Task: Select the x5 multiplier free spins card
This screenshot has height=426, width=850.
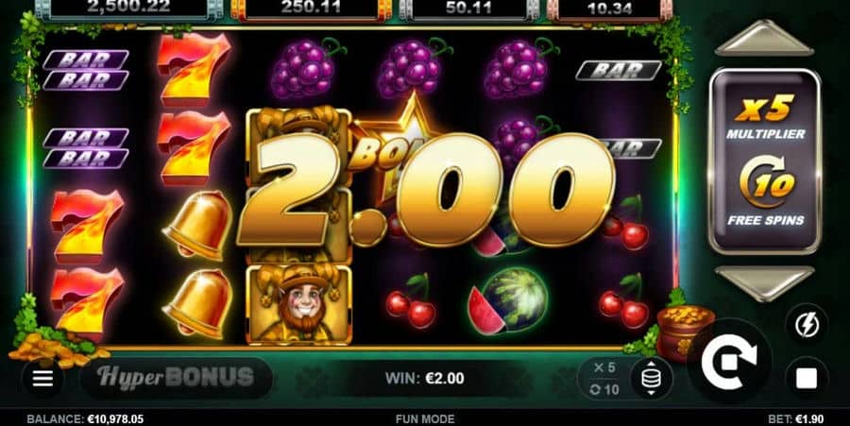Action: (x=764, y=161)
